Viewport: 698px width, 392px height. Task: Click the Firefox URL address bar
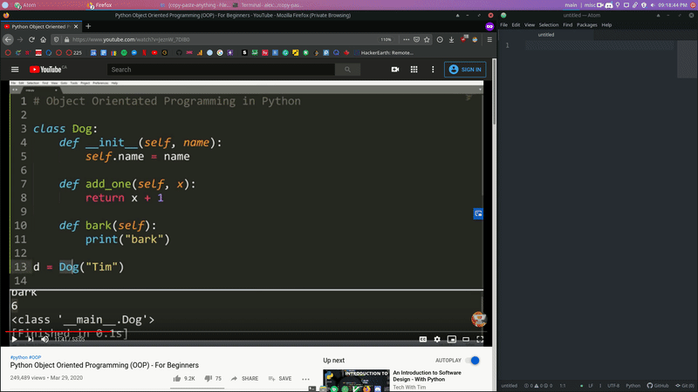tap(222, 39)
